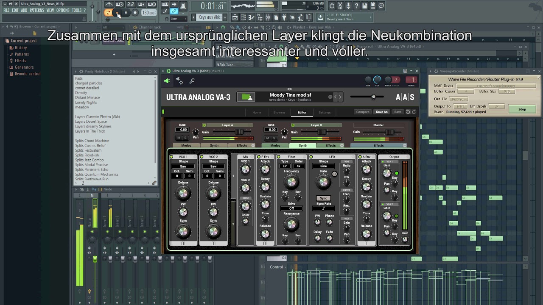Viewport: 543px width, 305px height.
Task: Click Stop in VoxengoRecorder window
Action: [x=522, y=109]
